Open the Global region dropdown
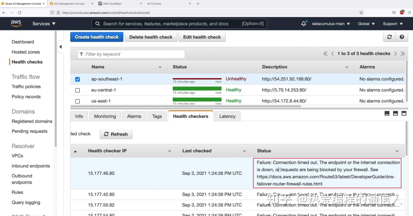The height and width of the screenshot is (216, 413). [x=366, y=24]
